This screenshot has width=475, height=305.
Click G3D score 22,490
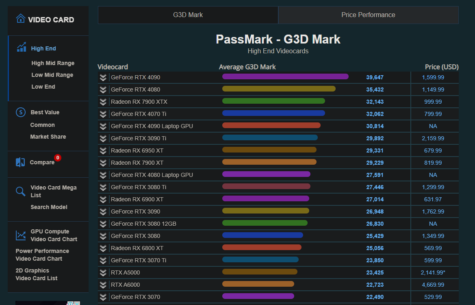[x=375, y=297]
